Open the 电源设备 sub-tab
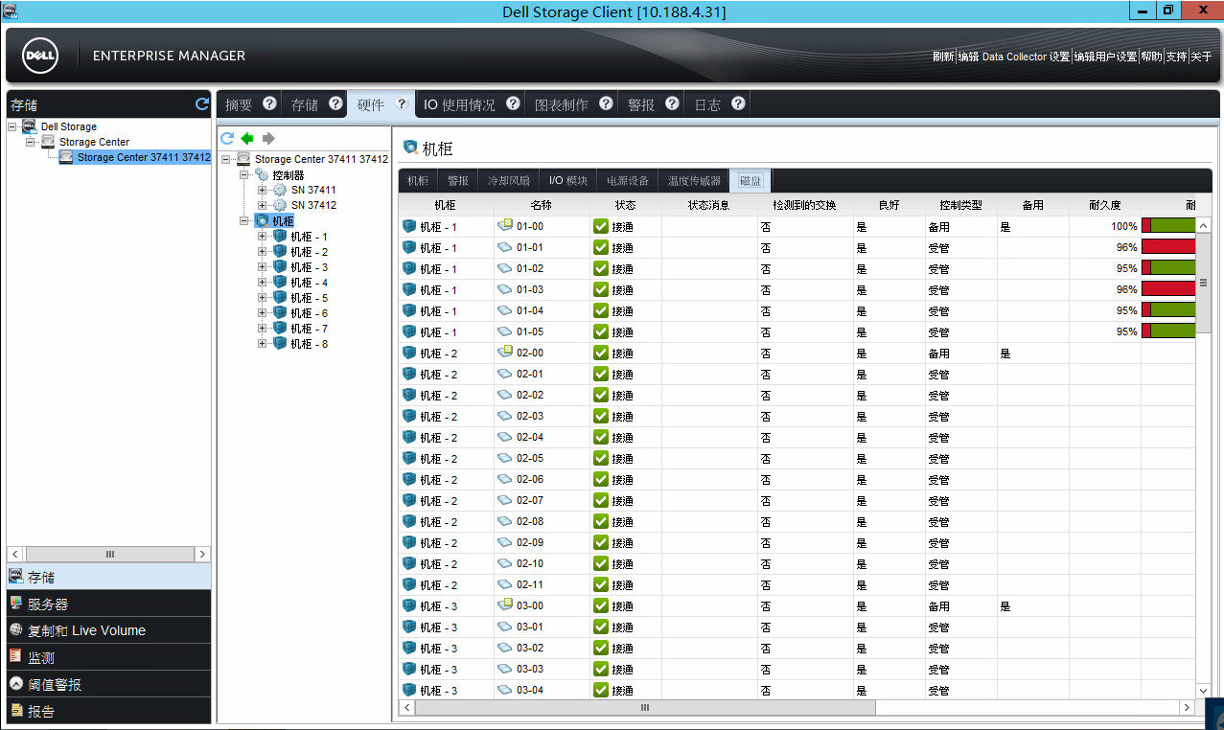 coord(628,180)
